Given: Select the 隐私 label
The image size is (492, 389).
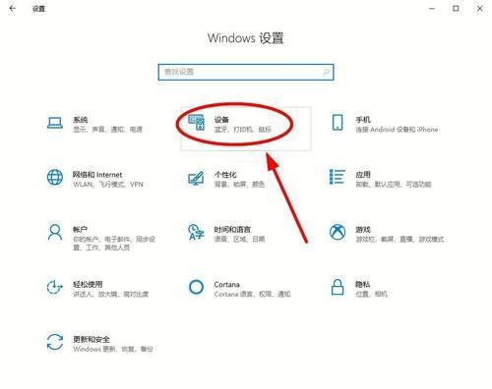Looking at the screenshot, I should point(363,284).
